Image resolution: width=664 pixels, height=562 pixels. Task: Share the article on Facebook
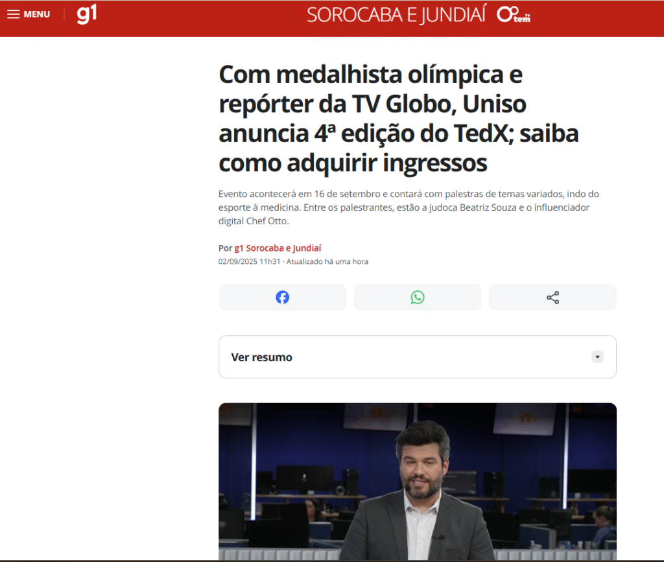(283, 298)
